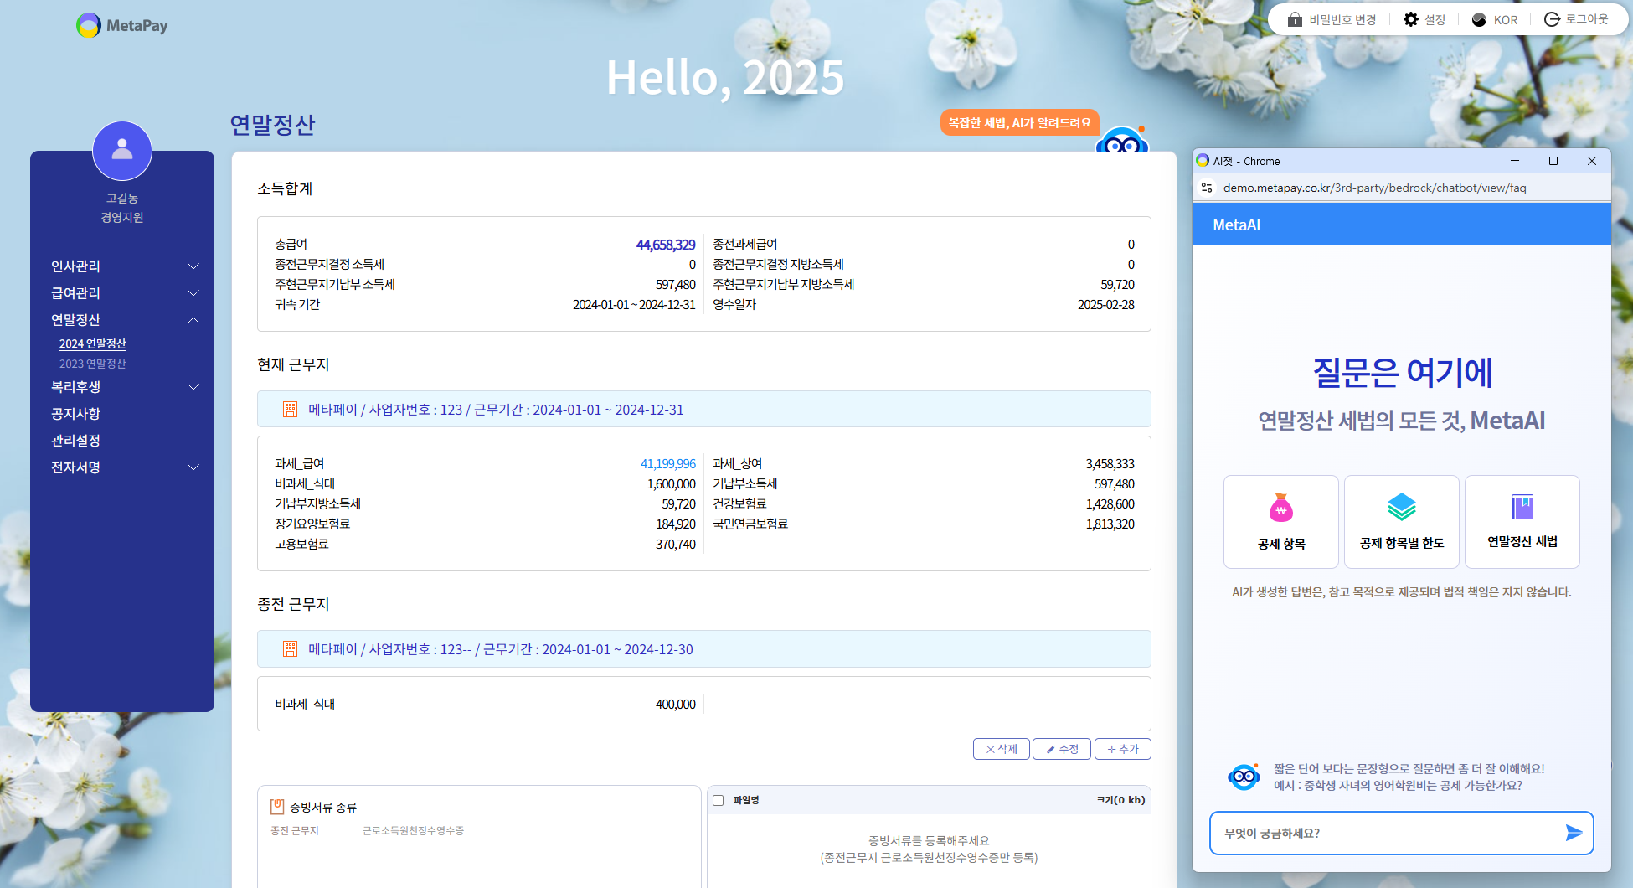The width and height of the screenshot is (1633, 888).
Task: Click the owl icon beside chat tip
Action: [1244, 777]
